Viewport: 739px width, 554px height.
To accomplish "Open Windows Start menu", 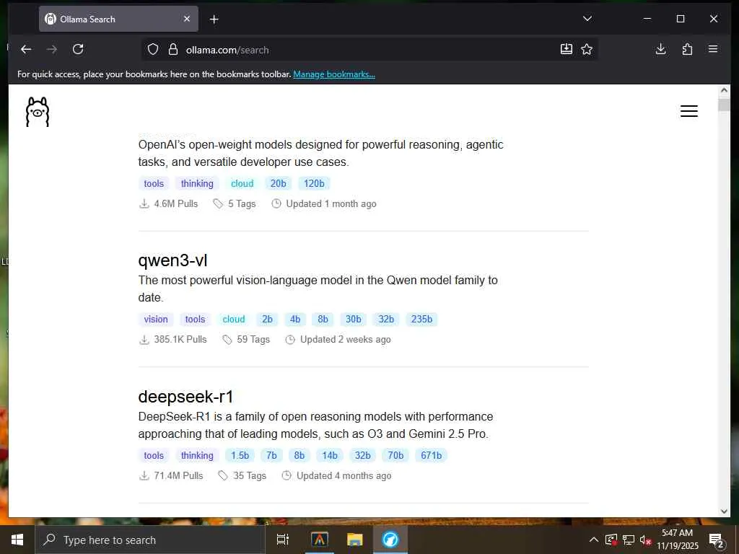I will pos(17,540).
